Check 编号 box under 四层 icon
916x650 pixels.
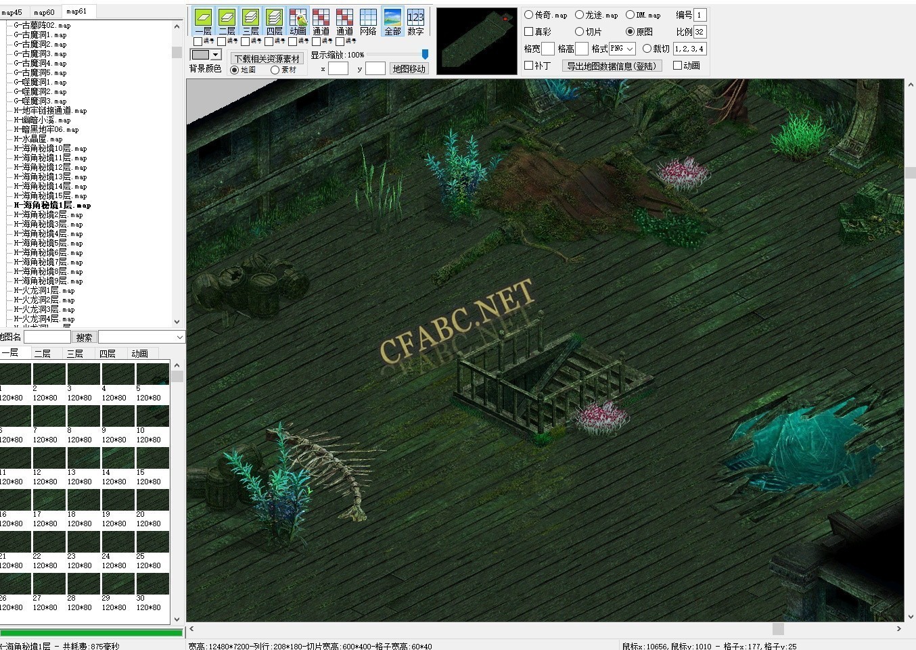coord(269,41)
